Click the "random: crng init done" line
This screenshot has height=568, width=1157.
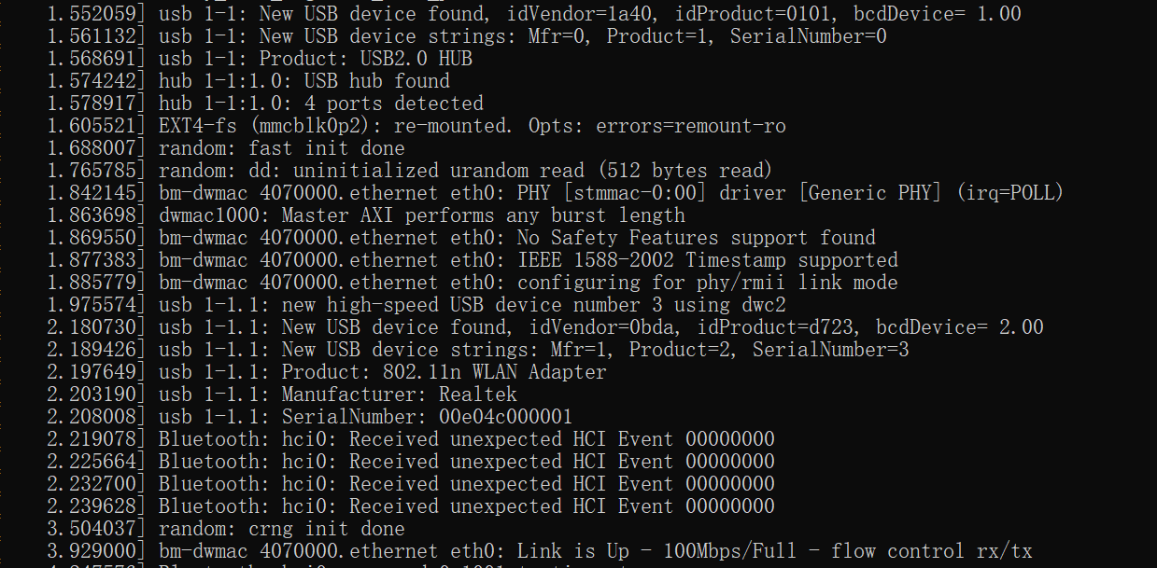pyautogui.click(x=226, y=529)
